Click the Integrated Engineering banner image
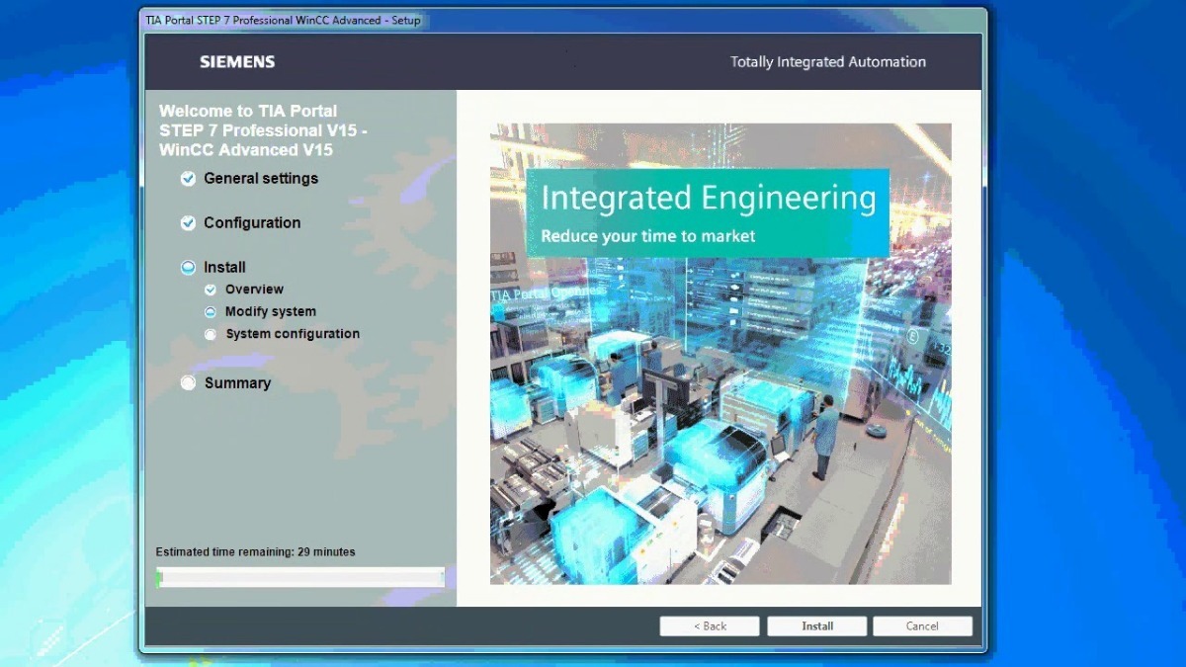This screenshot has width=1186, height=667. click(720, 354)
